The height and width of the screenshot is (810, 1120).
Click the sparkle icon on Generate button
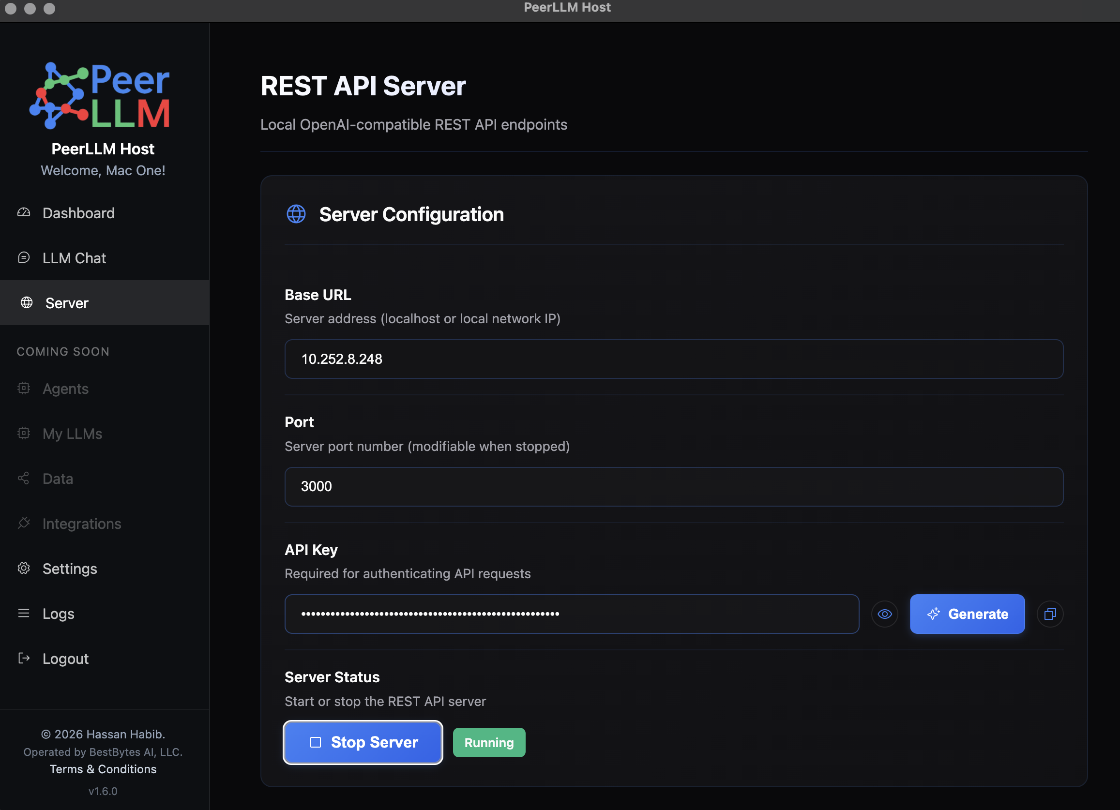click(933, 614)
